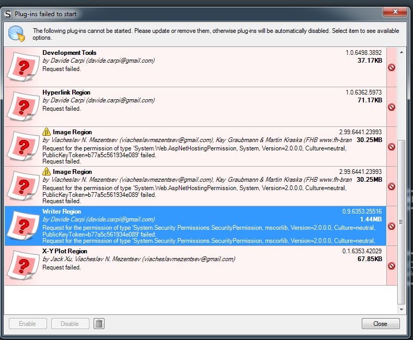
Task: Click red blocked icon beside Development Tools
Action: (x=391, y=67)
